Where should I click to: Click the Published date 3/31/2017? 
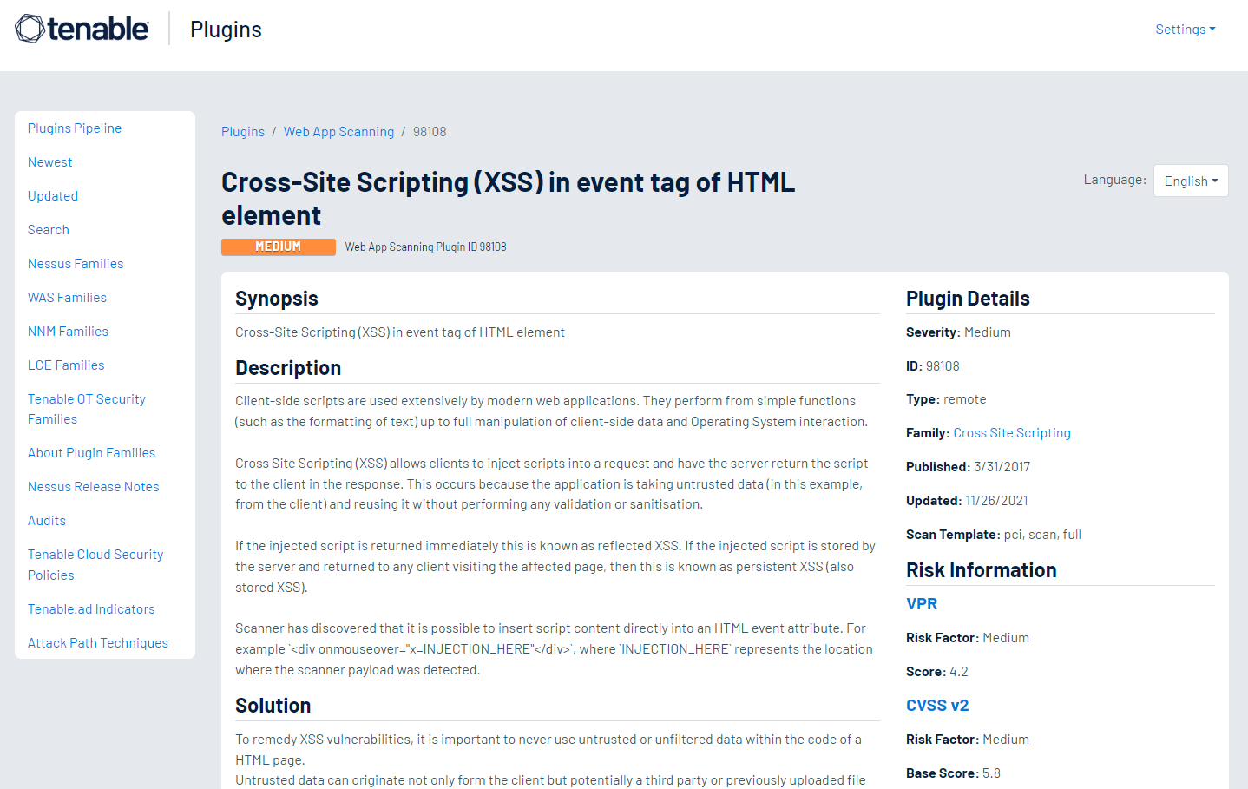(x=1002, y=467)
